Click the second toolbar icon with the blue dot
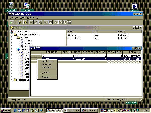 (x=20, y=22)
